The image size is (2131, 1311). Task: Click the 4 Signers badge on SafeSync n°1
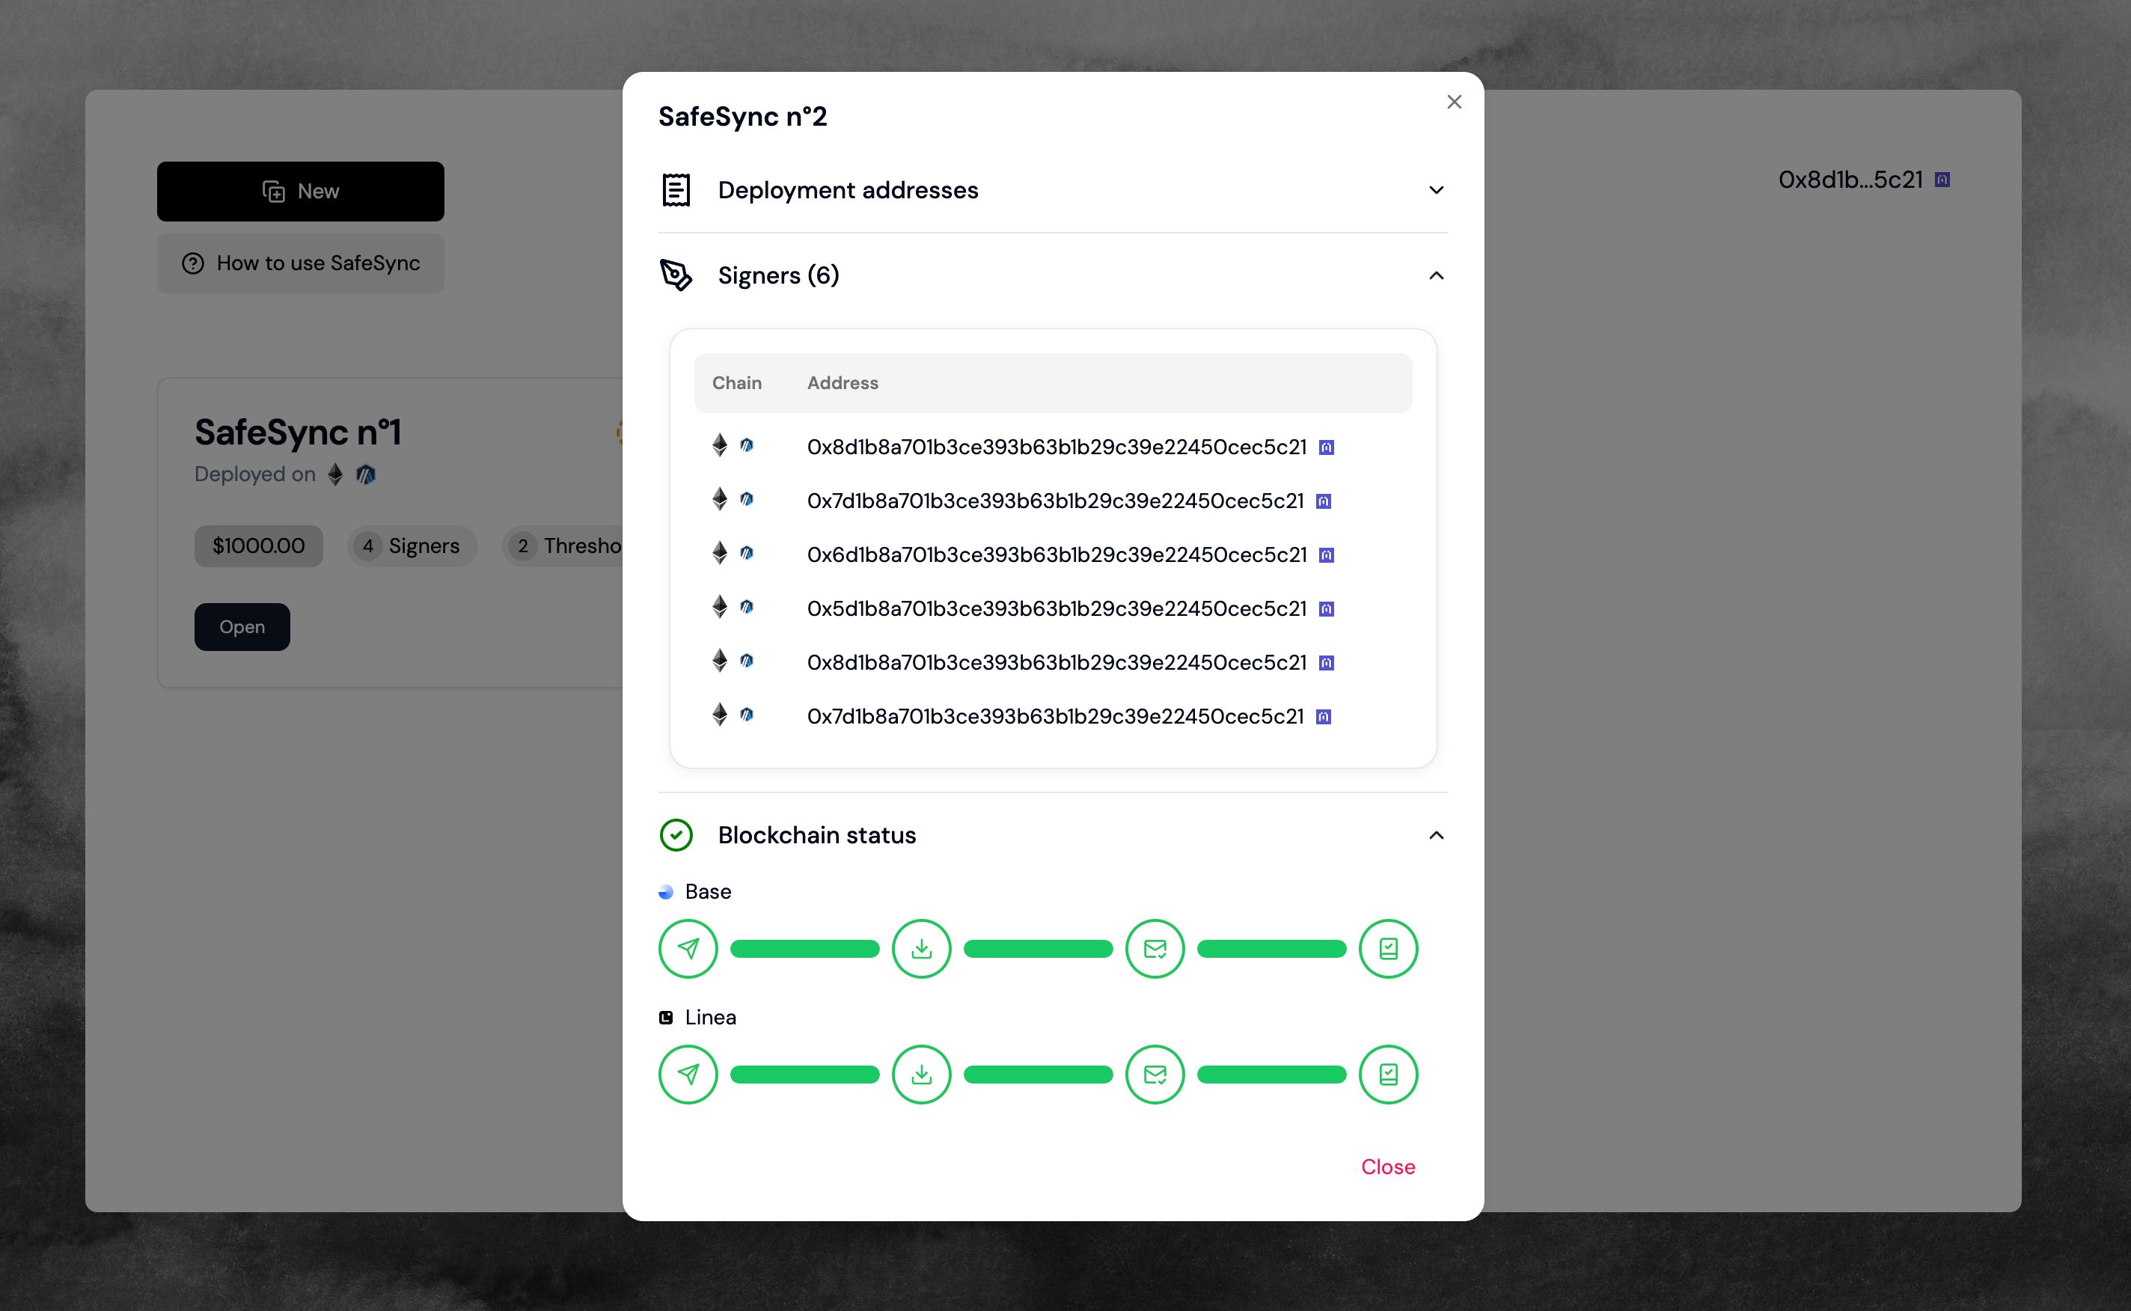click(x=413, y=546)
